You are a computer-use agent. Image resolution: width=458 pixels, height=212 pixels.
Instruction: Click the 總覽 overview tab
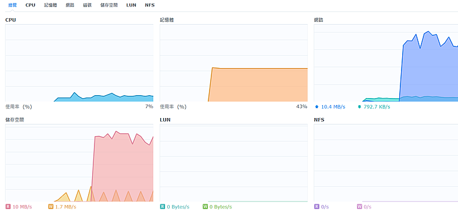pos(12,5)
